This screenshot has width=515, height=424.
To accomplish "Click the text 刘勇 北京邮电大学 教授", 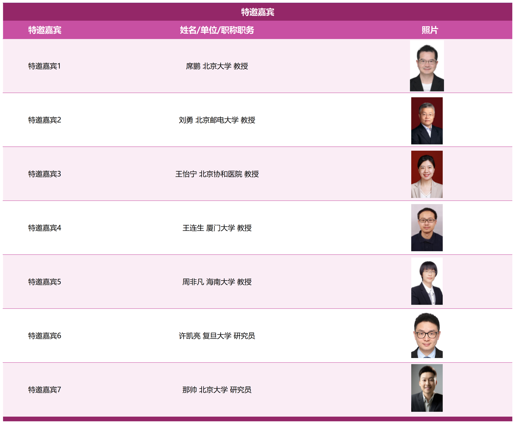I will 217,120.
